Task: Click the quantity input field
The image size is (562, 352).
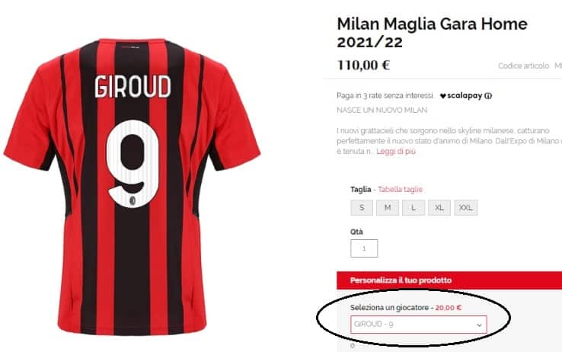Action: click(x=364, y=248)
